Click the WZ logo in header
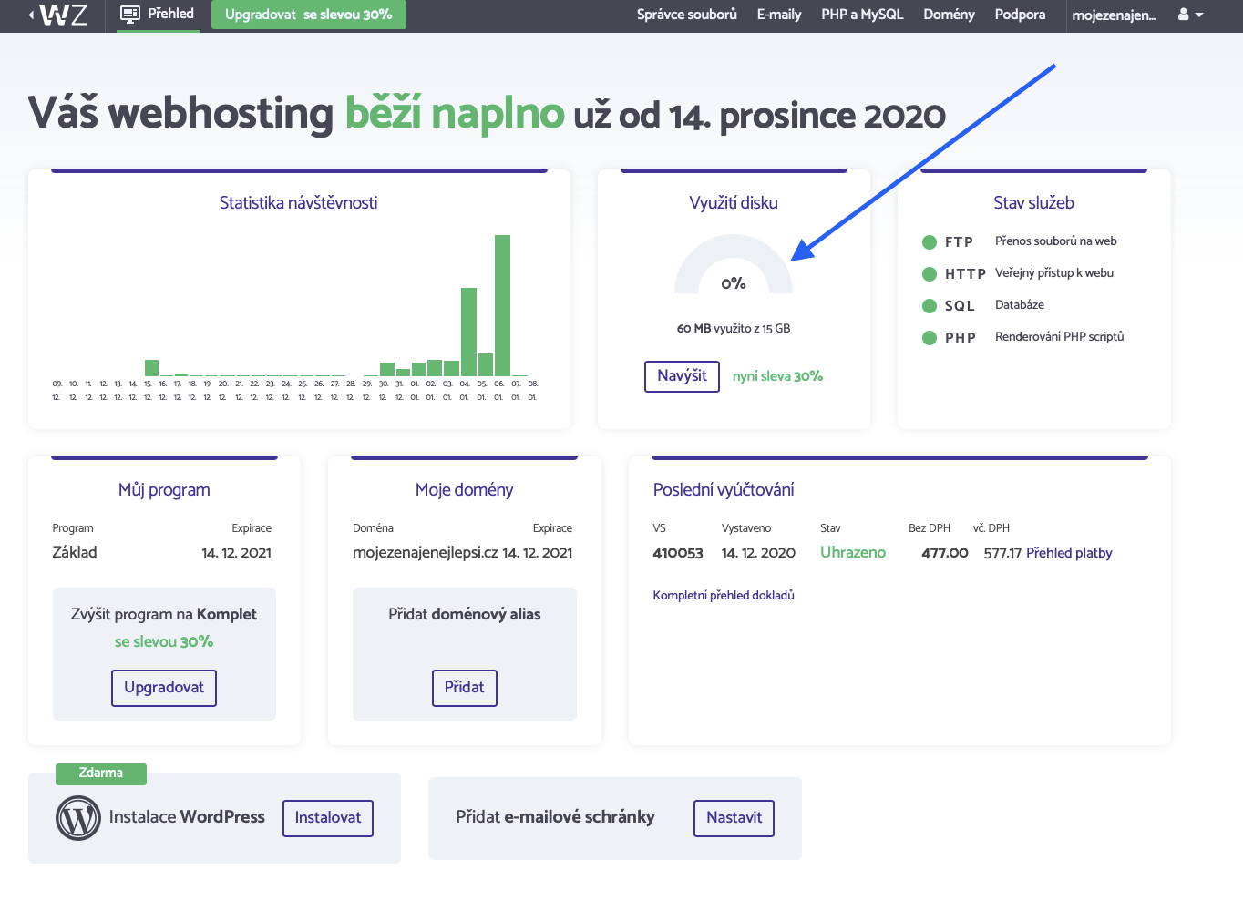This screenshot has width=1243, height=901. click(x=63, y=15)
